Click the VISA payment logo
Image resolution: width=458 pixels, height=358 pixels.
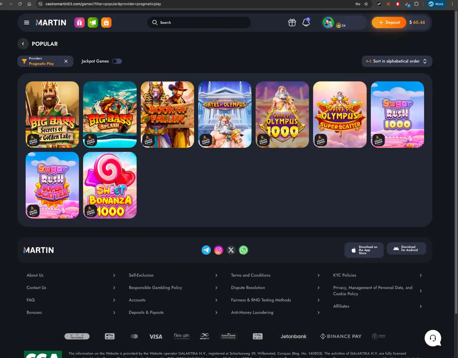[x=156, y=336]
